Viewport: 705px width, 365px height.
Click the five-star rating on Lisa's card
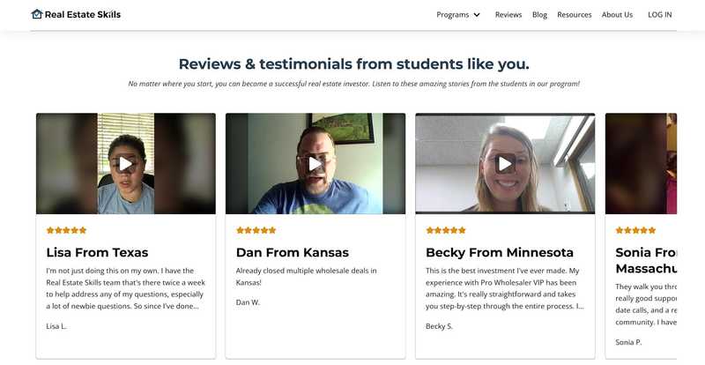coord(66,230)
